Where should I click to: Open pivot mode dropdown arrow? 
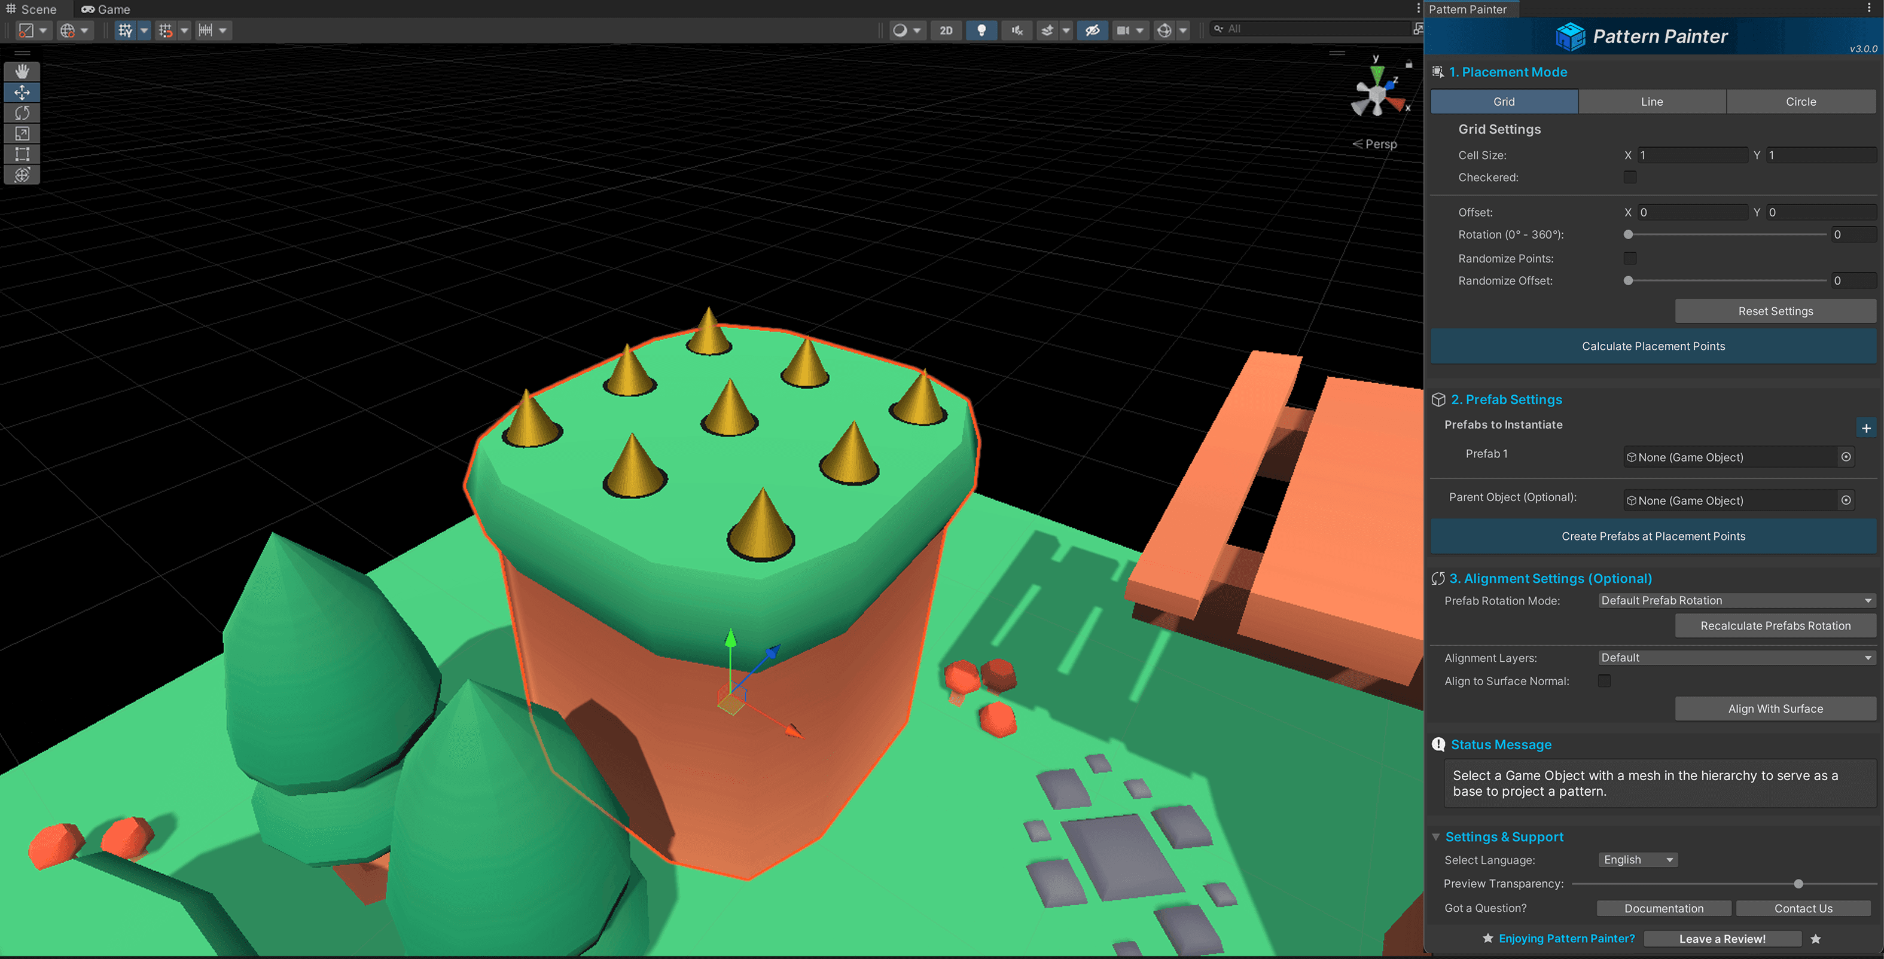[44, 30]
